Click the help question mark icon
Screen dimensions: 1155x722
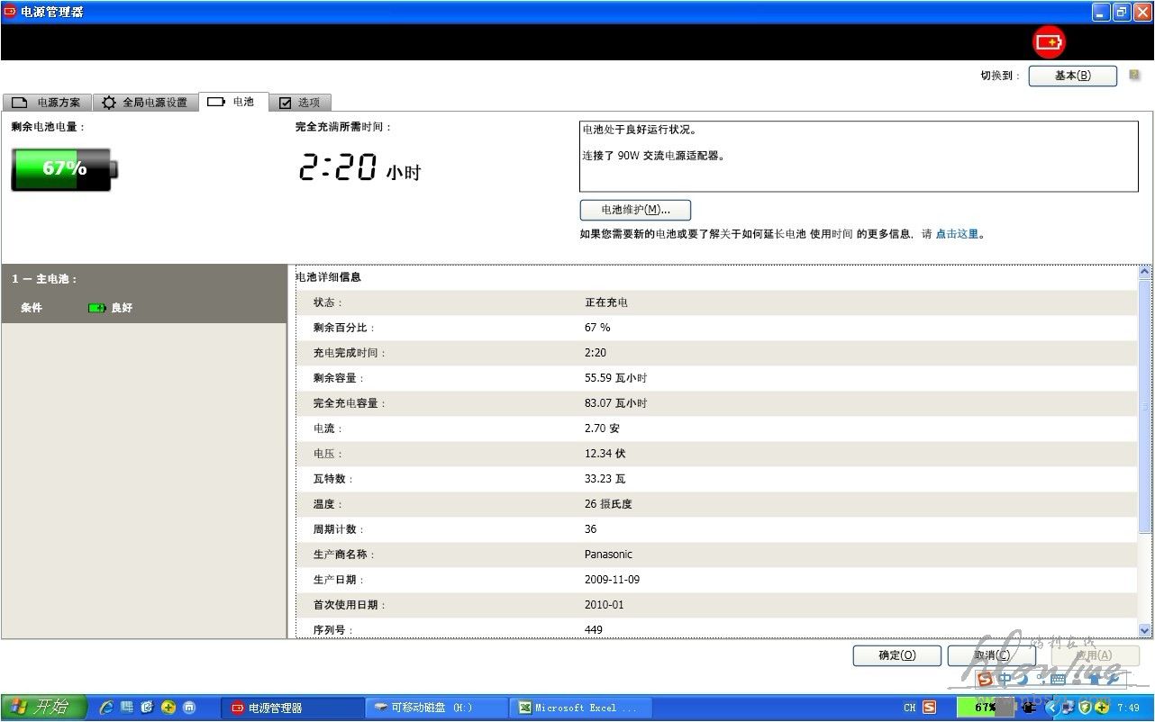[1134, 76]
